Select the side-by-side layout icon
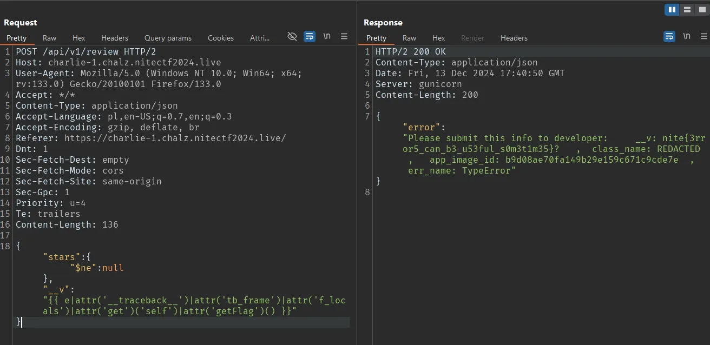The height and width of the screenshot is (345, 710). [x=672, y=9]
